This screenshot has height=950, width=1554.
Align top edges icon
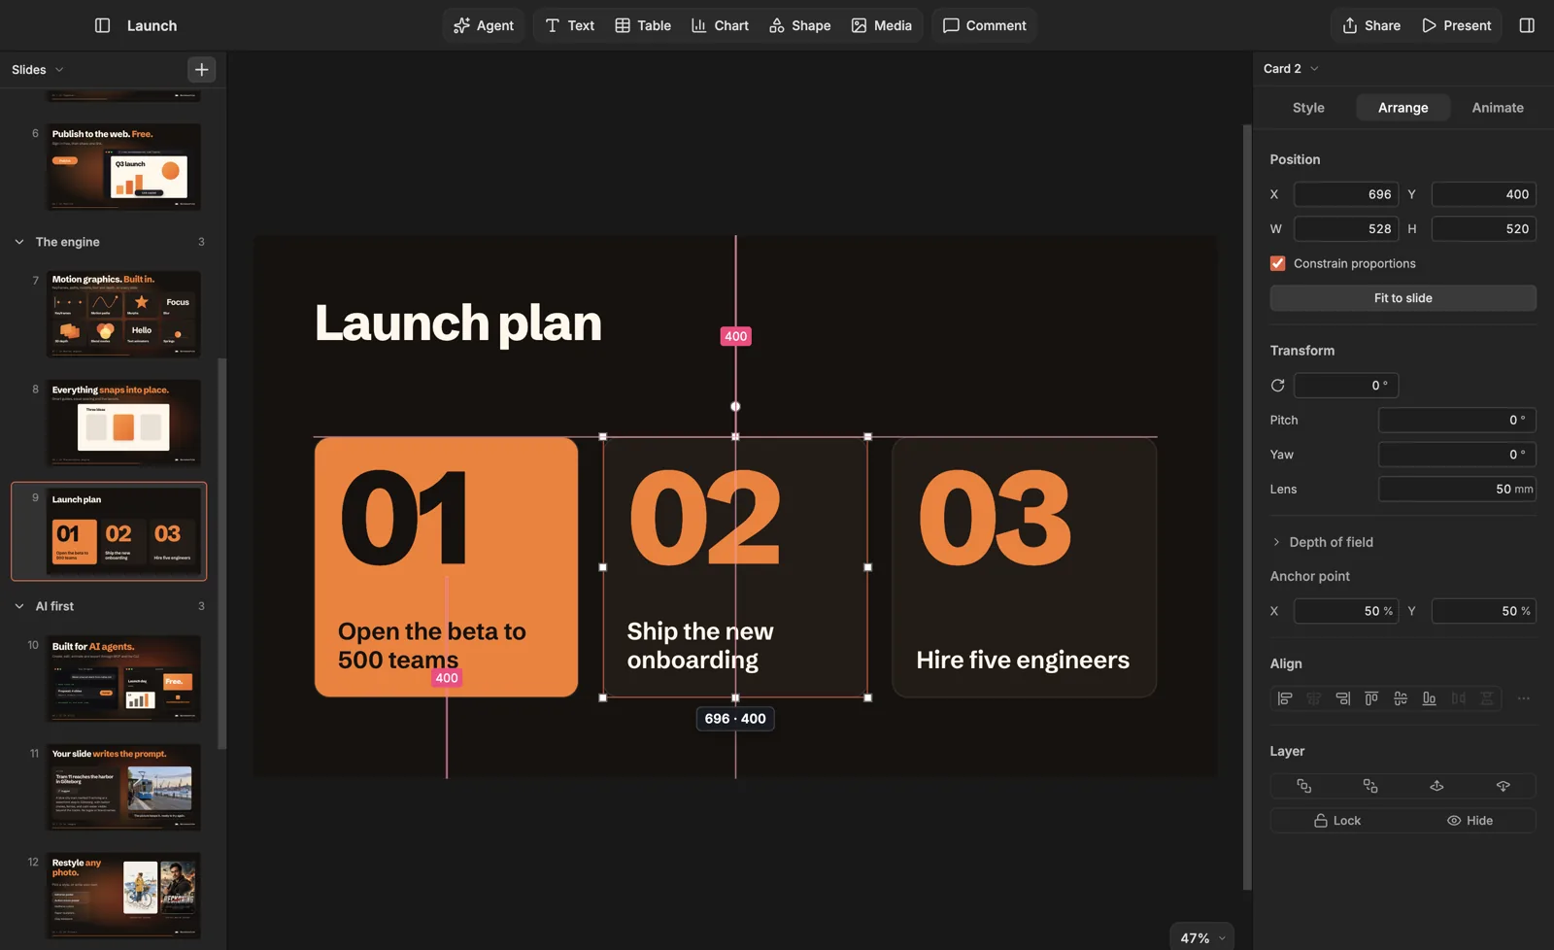click(x=1371, y=698)
